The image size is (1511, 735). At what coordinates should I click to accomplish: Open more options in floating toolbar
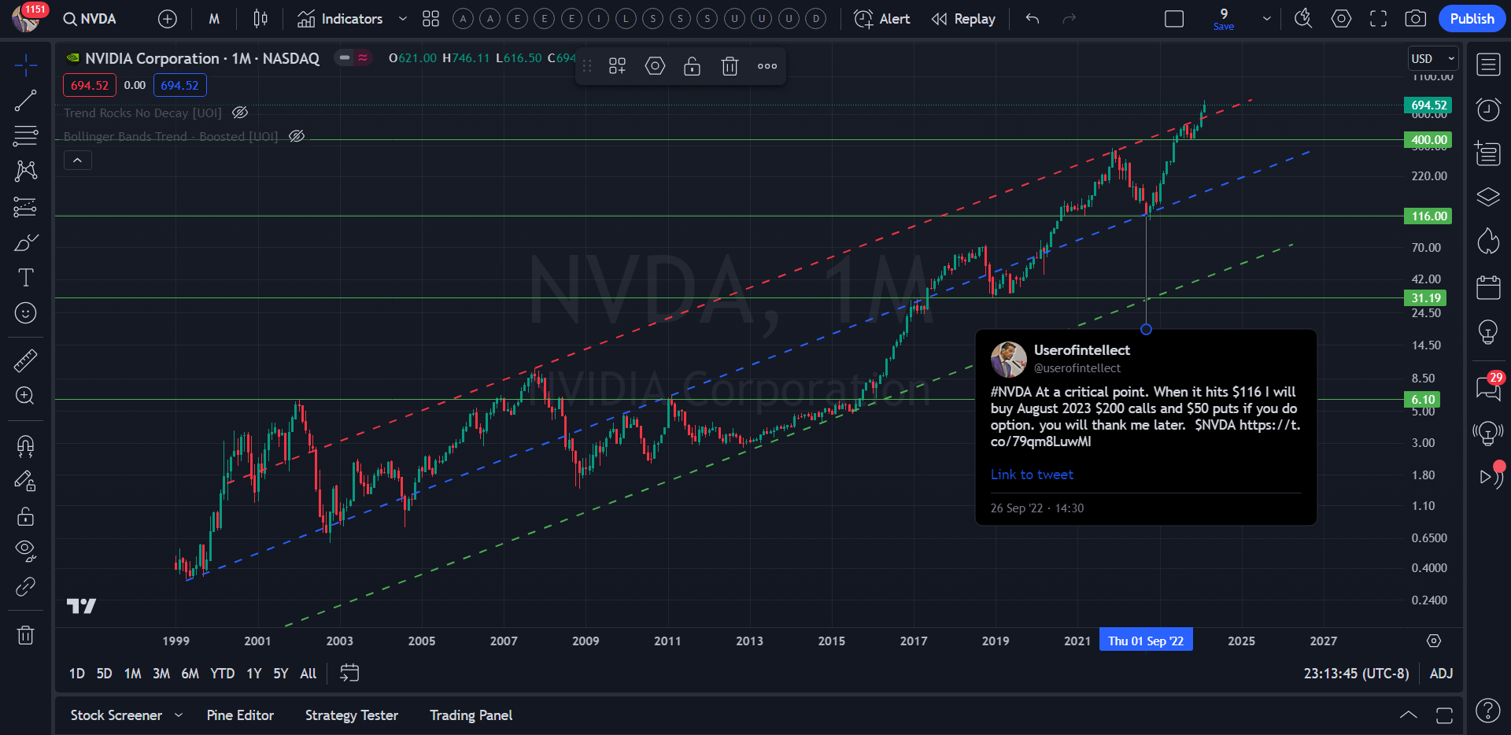coord(767,66)
